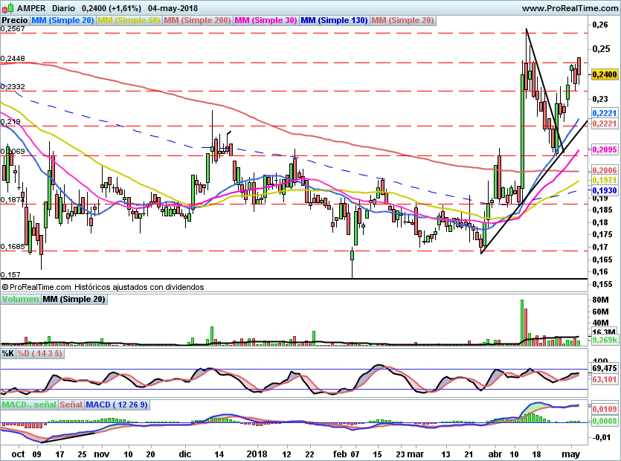Click the 0,0109 MACD value tag
621x461 pixels.
coord(605,409)
